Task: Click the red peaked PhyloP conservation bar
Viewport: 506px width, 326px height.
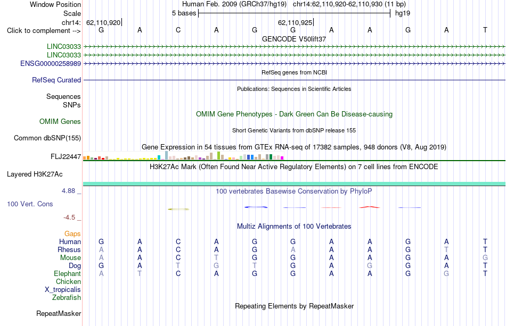Action: 370,207
